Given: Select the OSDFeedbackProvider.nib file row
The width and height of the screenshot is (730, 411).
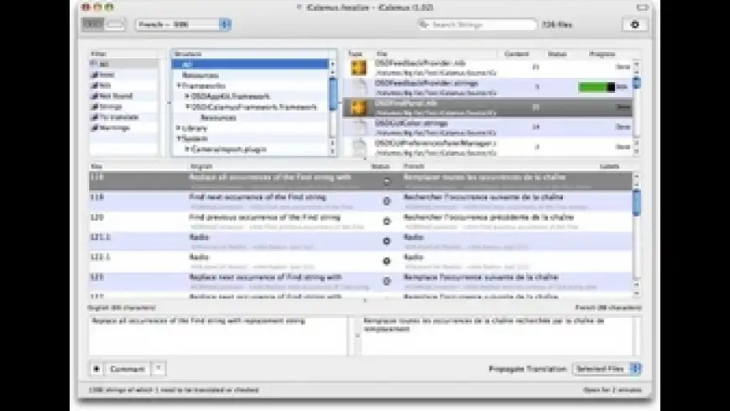Looking at the screenshot, I should click(x=488, y=68).
